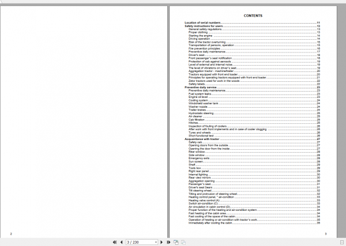The image size is (346, 246).
Task: Click 'Fuel system leaks' entry
Action: point(200,94)
